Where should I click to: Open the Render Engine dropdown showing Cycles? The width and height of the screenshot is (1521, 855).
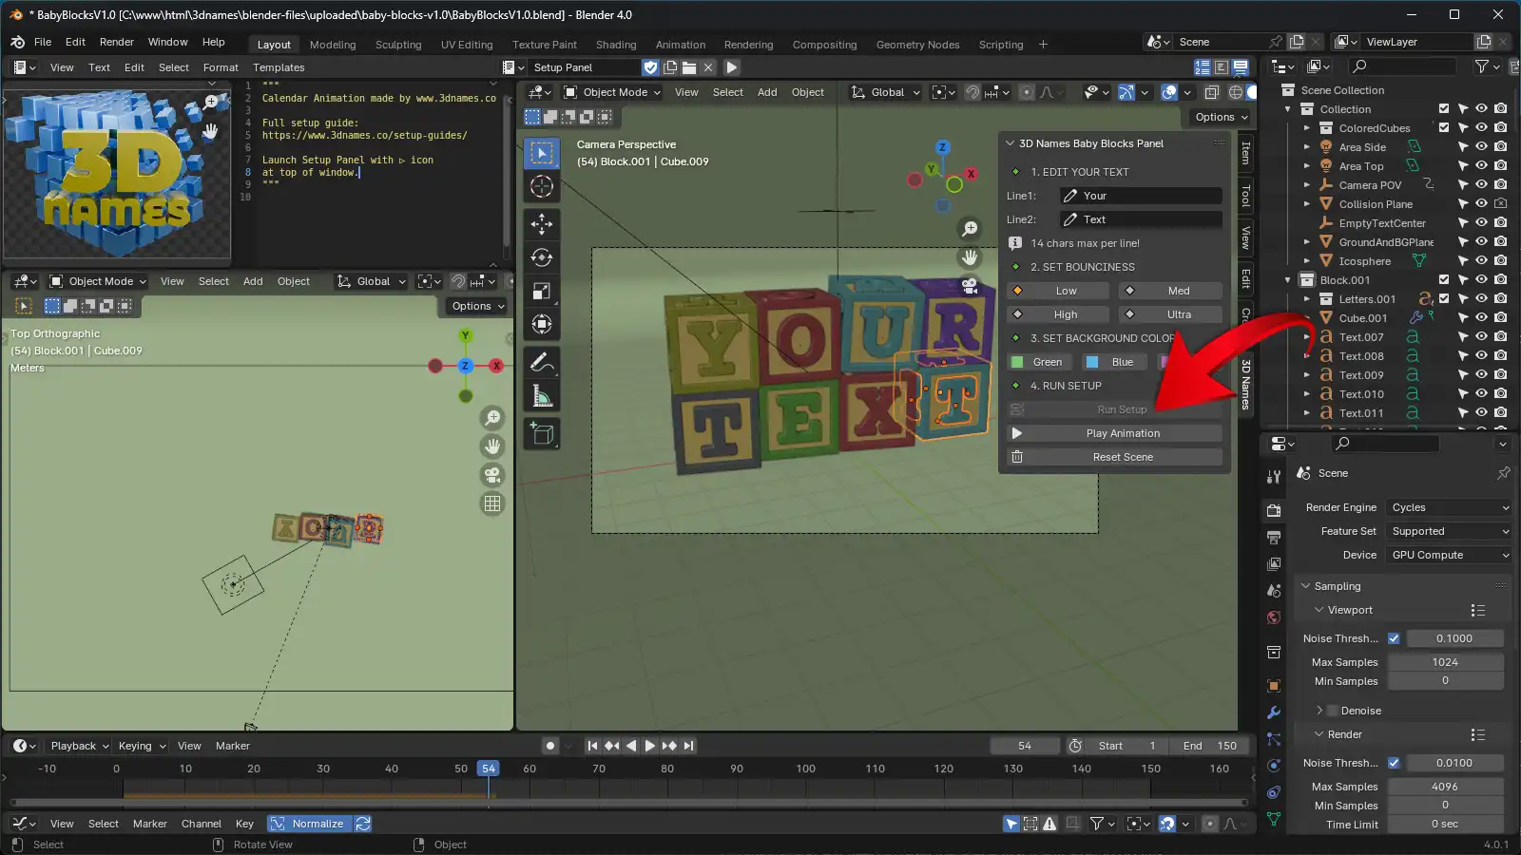1448,506
